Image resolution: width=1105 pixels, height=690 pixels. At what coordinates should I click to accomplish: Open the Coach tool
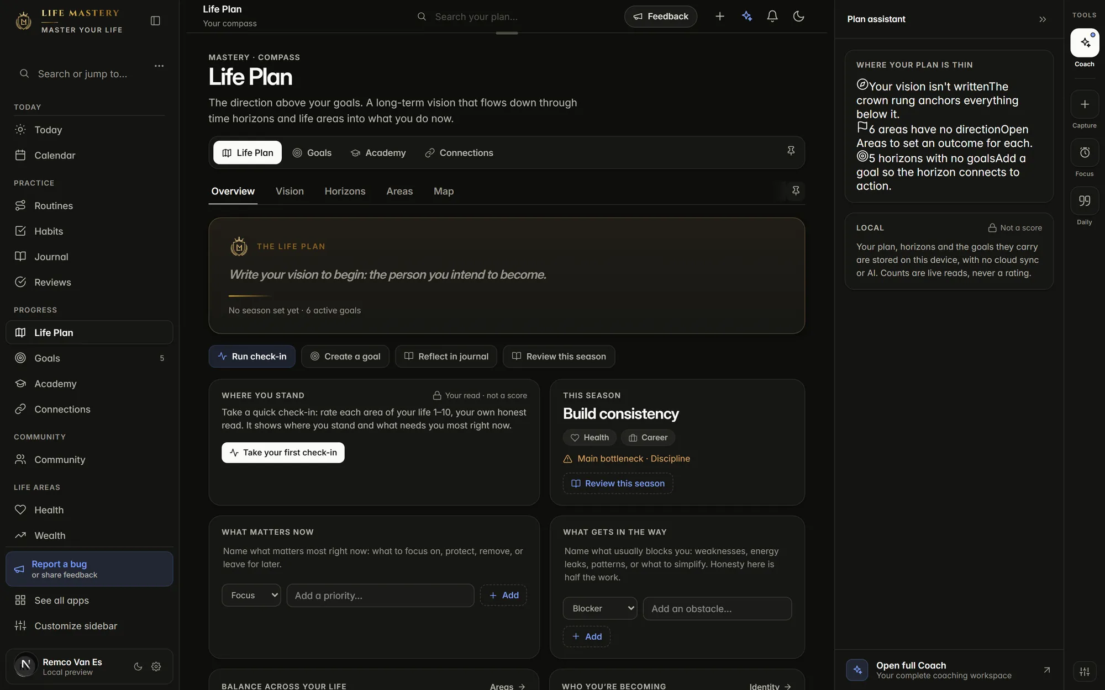point(1085,43)
